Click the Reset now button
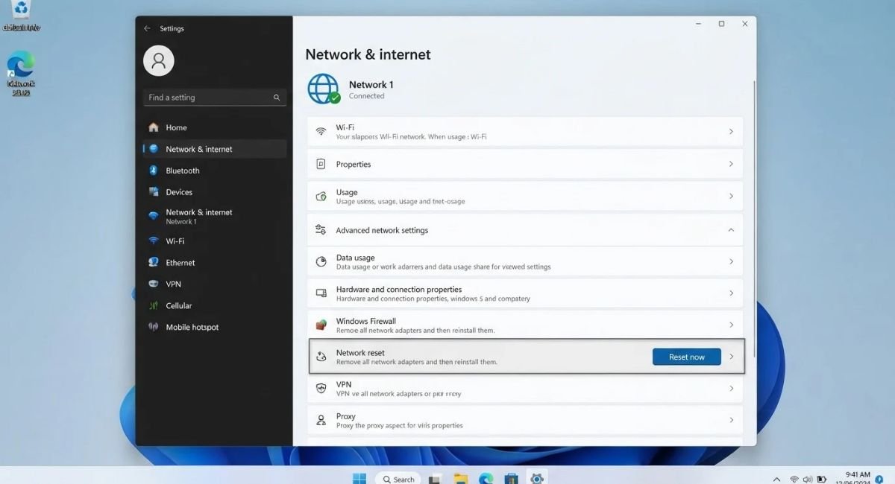Viewport: 895px width, 484px height. coord(687,357)
